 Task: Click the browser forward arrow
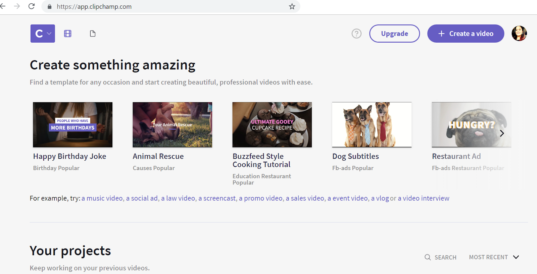(x=17, y=6)
